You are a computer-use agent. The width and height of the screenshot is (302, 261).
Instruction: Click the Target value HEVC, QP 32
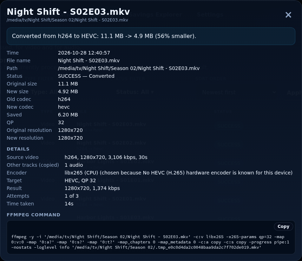coord(80,180)
